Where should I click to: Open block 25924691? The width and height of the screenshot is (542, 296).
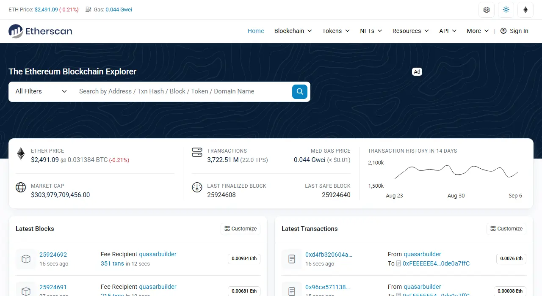(53, 287)
